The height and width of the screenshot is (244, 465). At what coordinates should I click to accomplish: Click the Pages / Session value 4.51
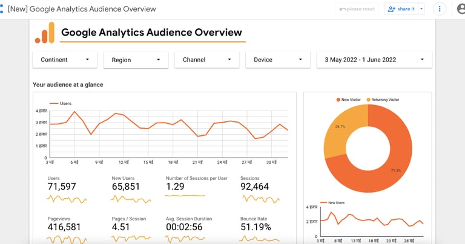(x=120, y=227)
